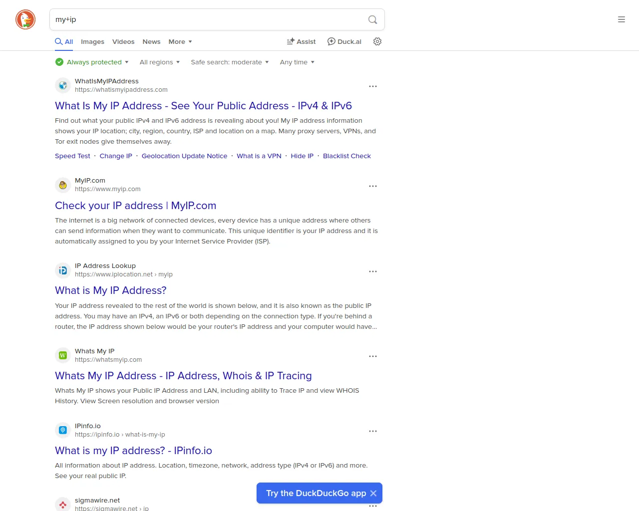This screenshot has width=639, height=511.
Task: Open "What Is My IP Address - See Your Public Address" result
Action: tap(203, 106)
